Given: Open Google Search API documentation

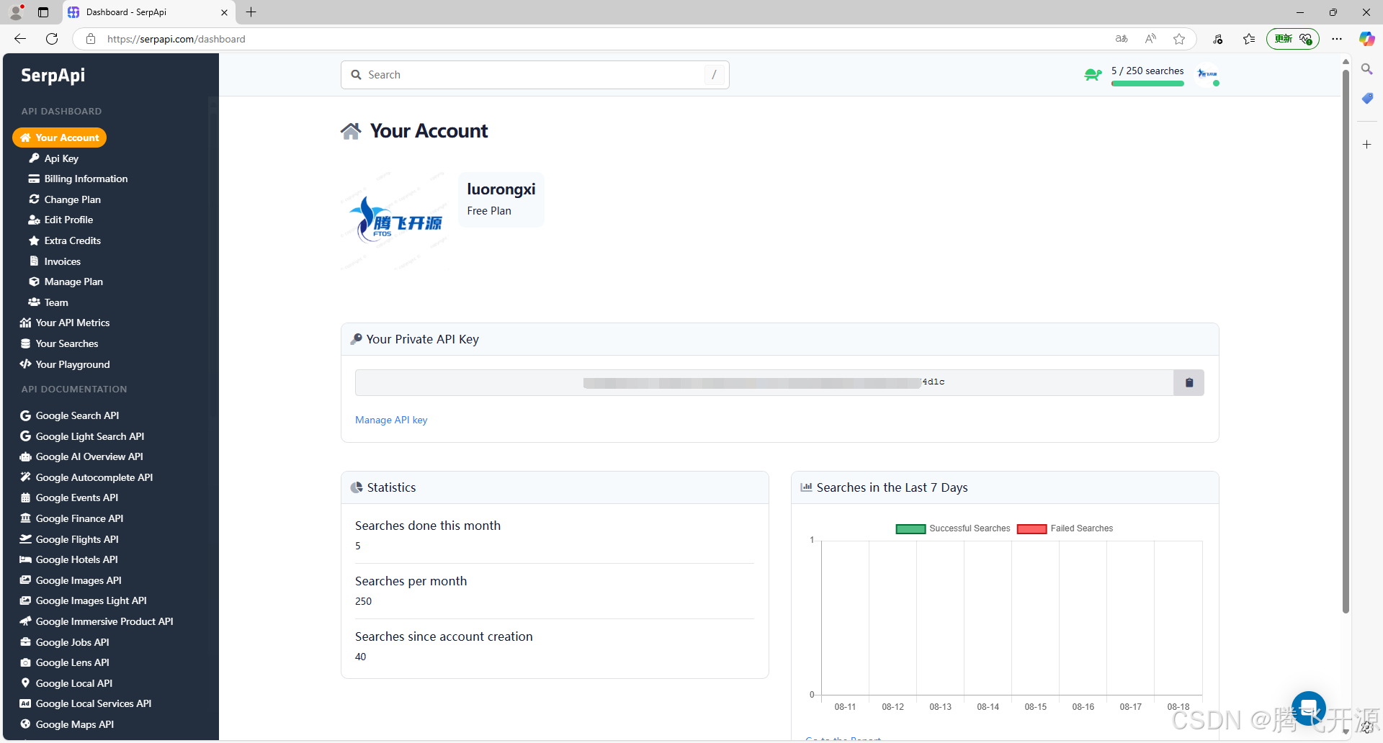Looking at the screenshot, I should coord(70,415).
